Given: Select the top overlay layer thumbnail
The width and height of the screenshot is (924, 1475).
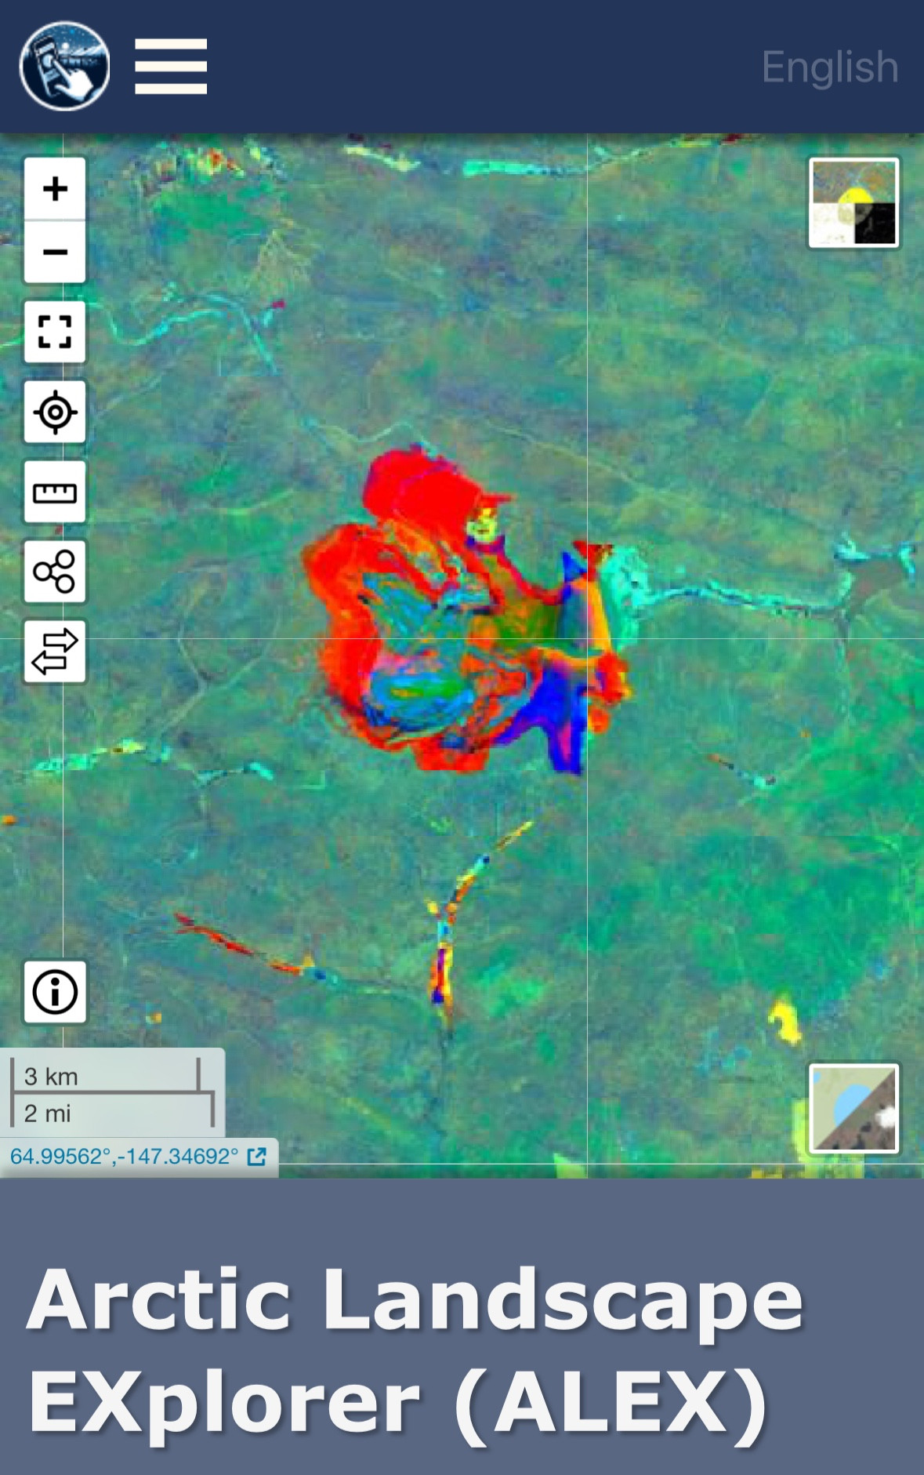Looking at the screenshot, I should coord(853,203).
